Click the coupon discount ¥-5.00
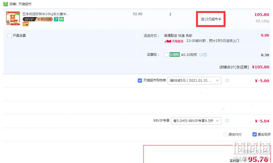273x163 pixels. (x=262, y=81)
